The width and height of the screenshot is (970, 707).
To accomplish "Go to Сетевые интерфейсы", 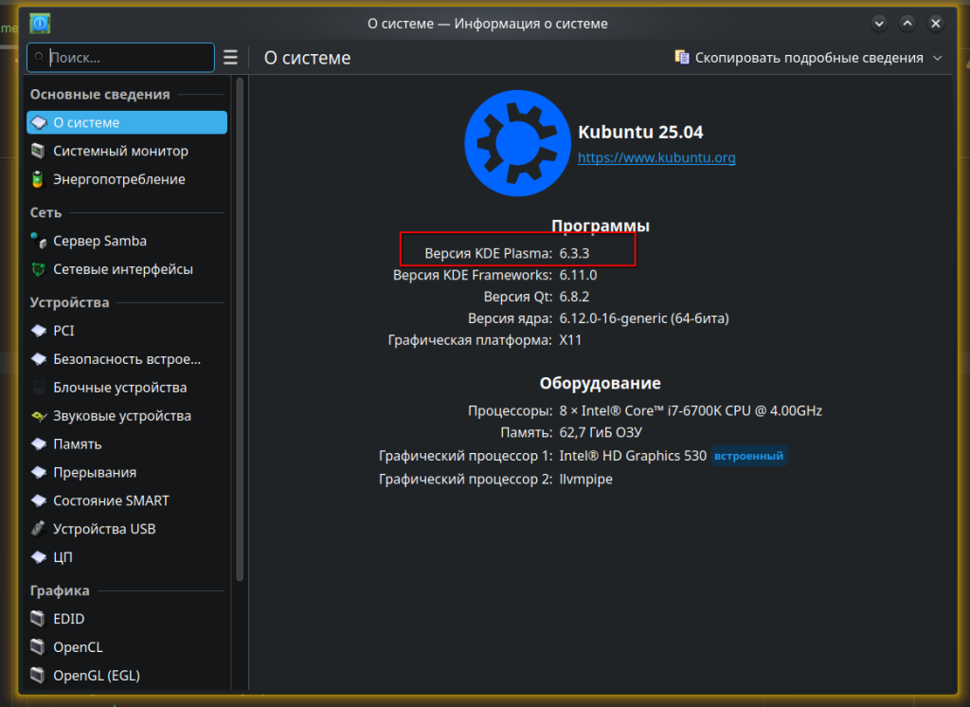I will 127,269.
